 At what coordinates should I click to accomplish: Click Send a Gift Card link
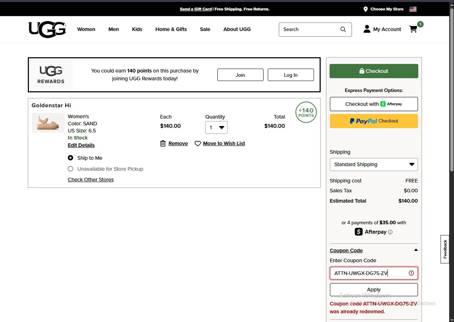point(196,9)
